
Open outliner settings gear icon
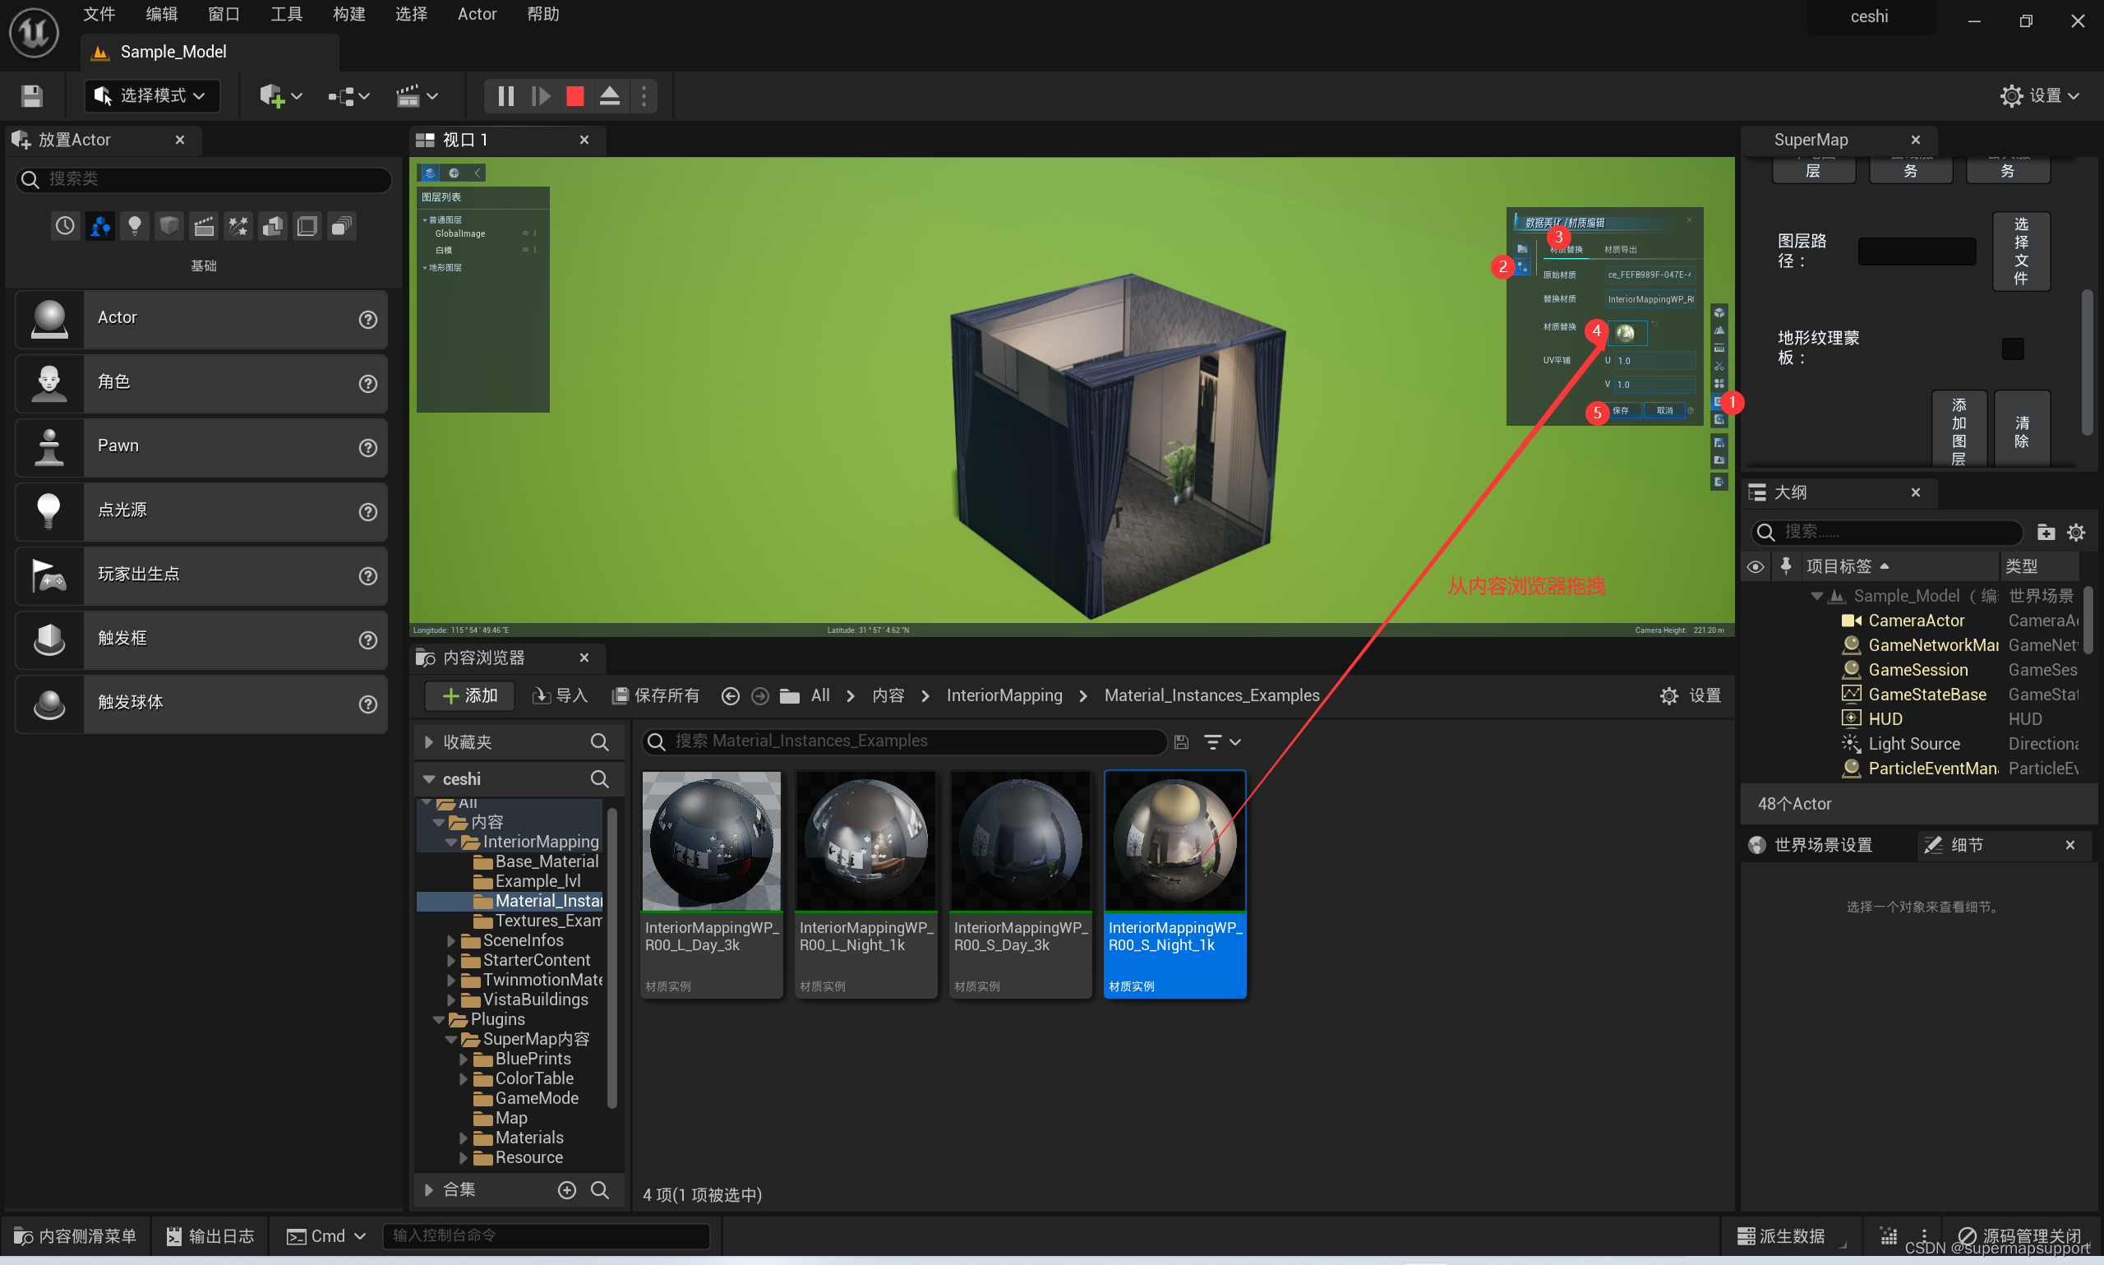click(2076, 533)
